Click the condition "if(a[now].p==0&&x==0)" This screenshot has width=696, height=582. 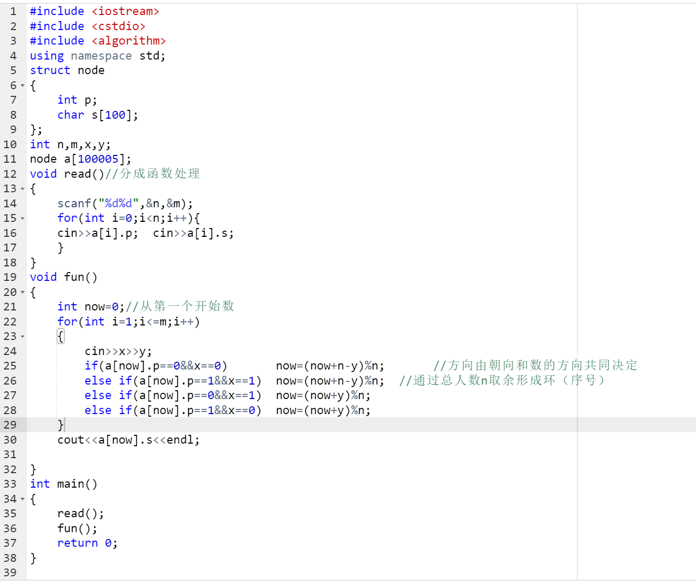[156, 366]
